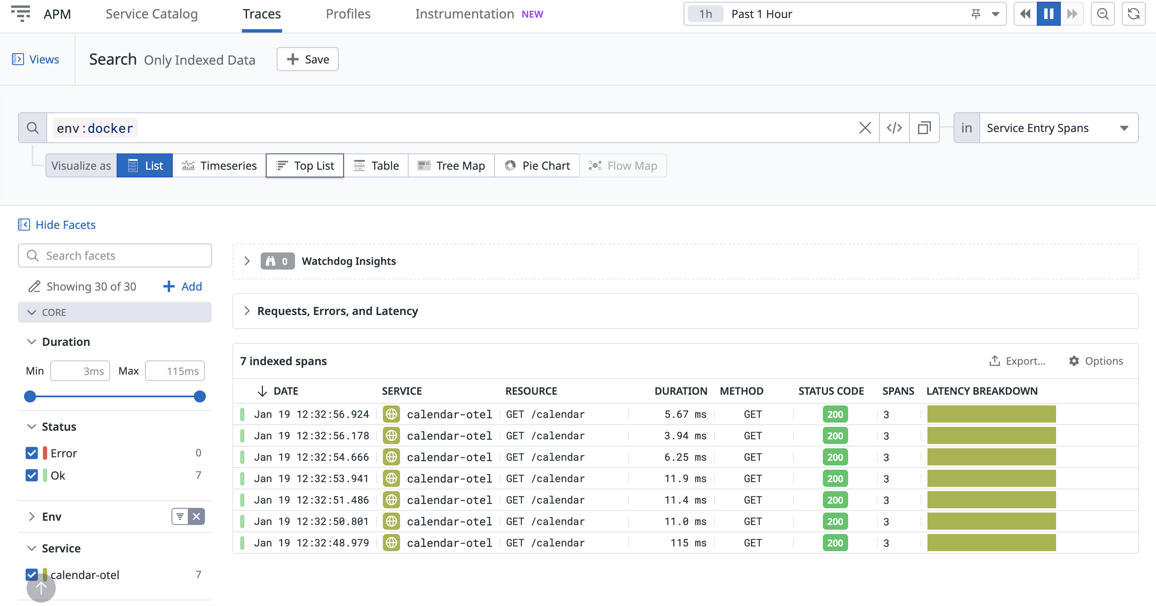Open the APM hamburger menu icon
Screen dimensions: 1156x606
pos(20,13)
